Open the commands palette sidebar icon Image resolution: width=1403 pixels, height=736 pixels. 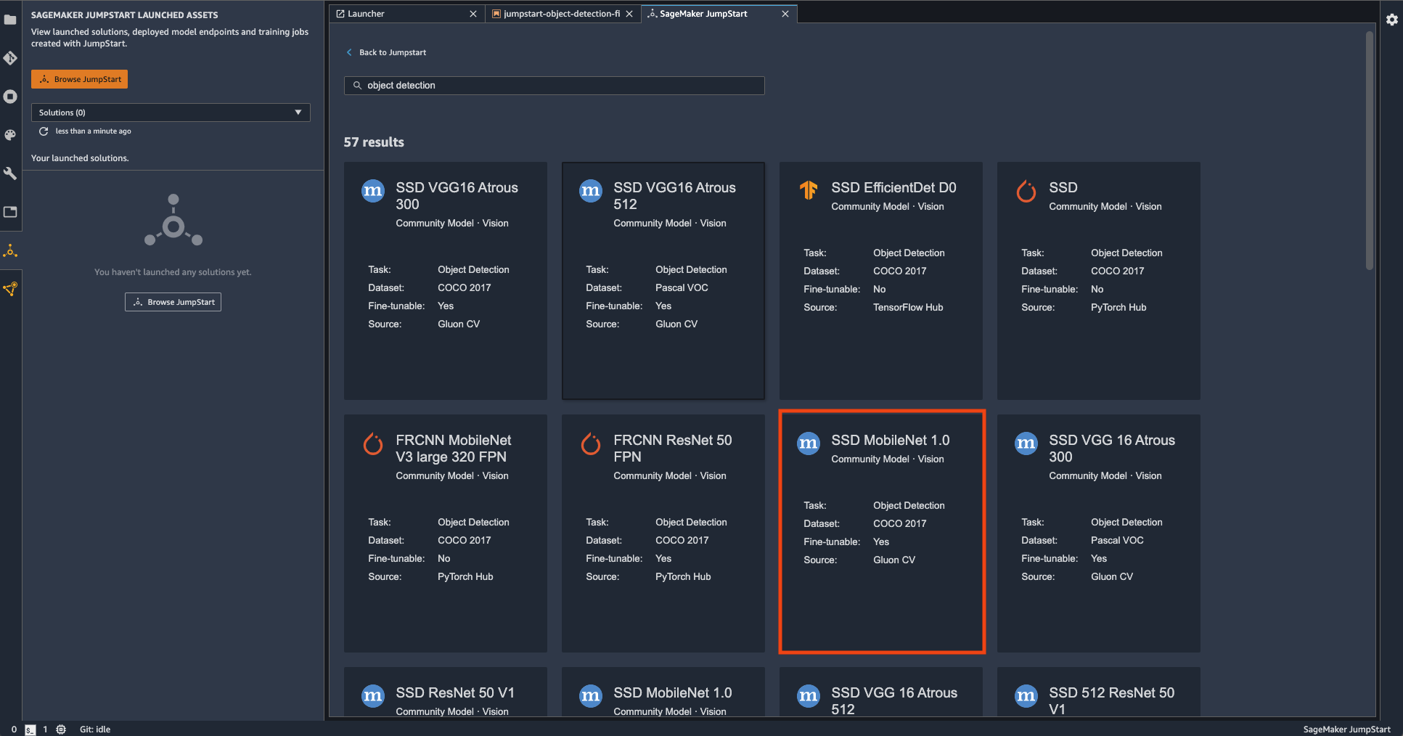tap(10, 135)
